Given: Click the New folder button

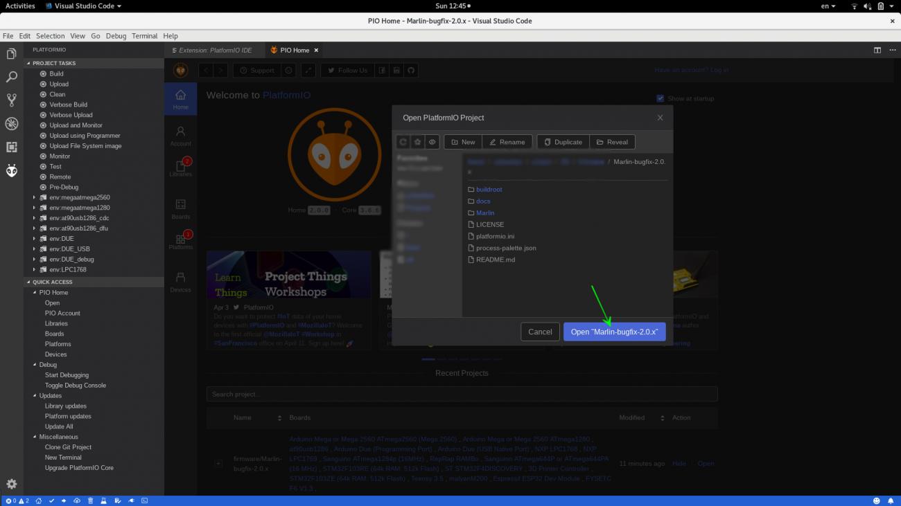Looking at the screenshot, I should pos(463,142).
